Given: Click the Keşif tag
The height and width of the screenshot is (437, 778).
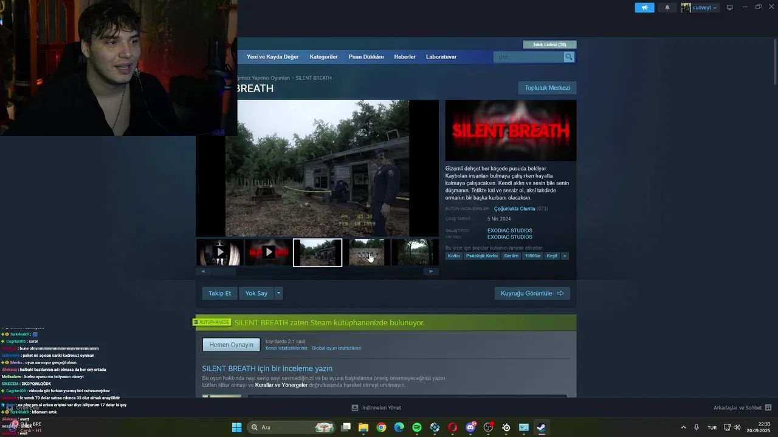Looking at the screenshot, I should coord(552,256).
